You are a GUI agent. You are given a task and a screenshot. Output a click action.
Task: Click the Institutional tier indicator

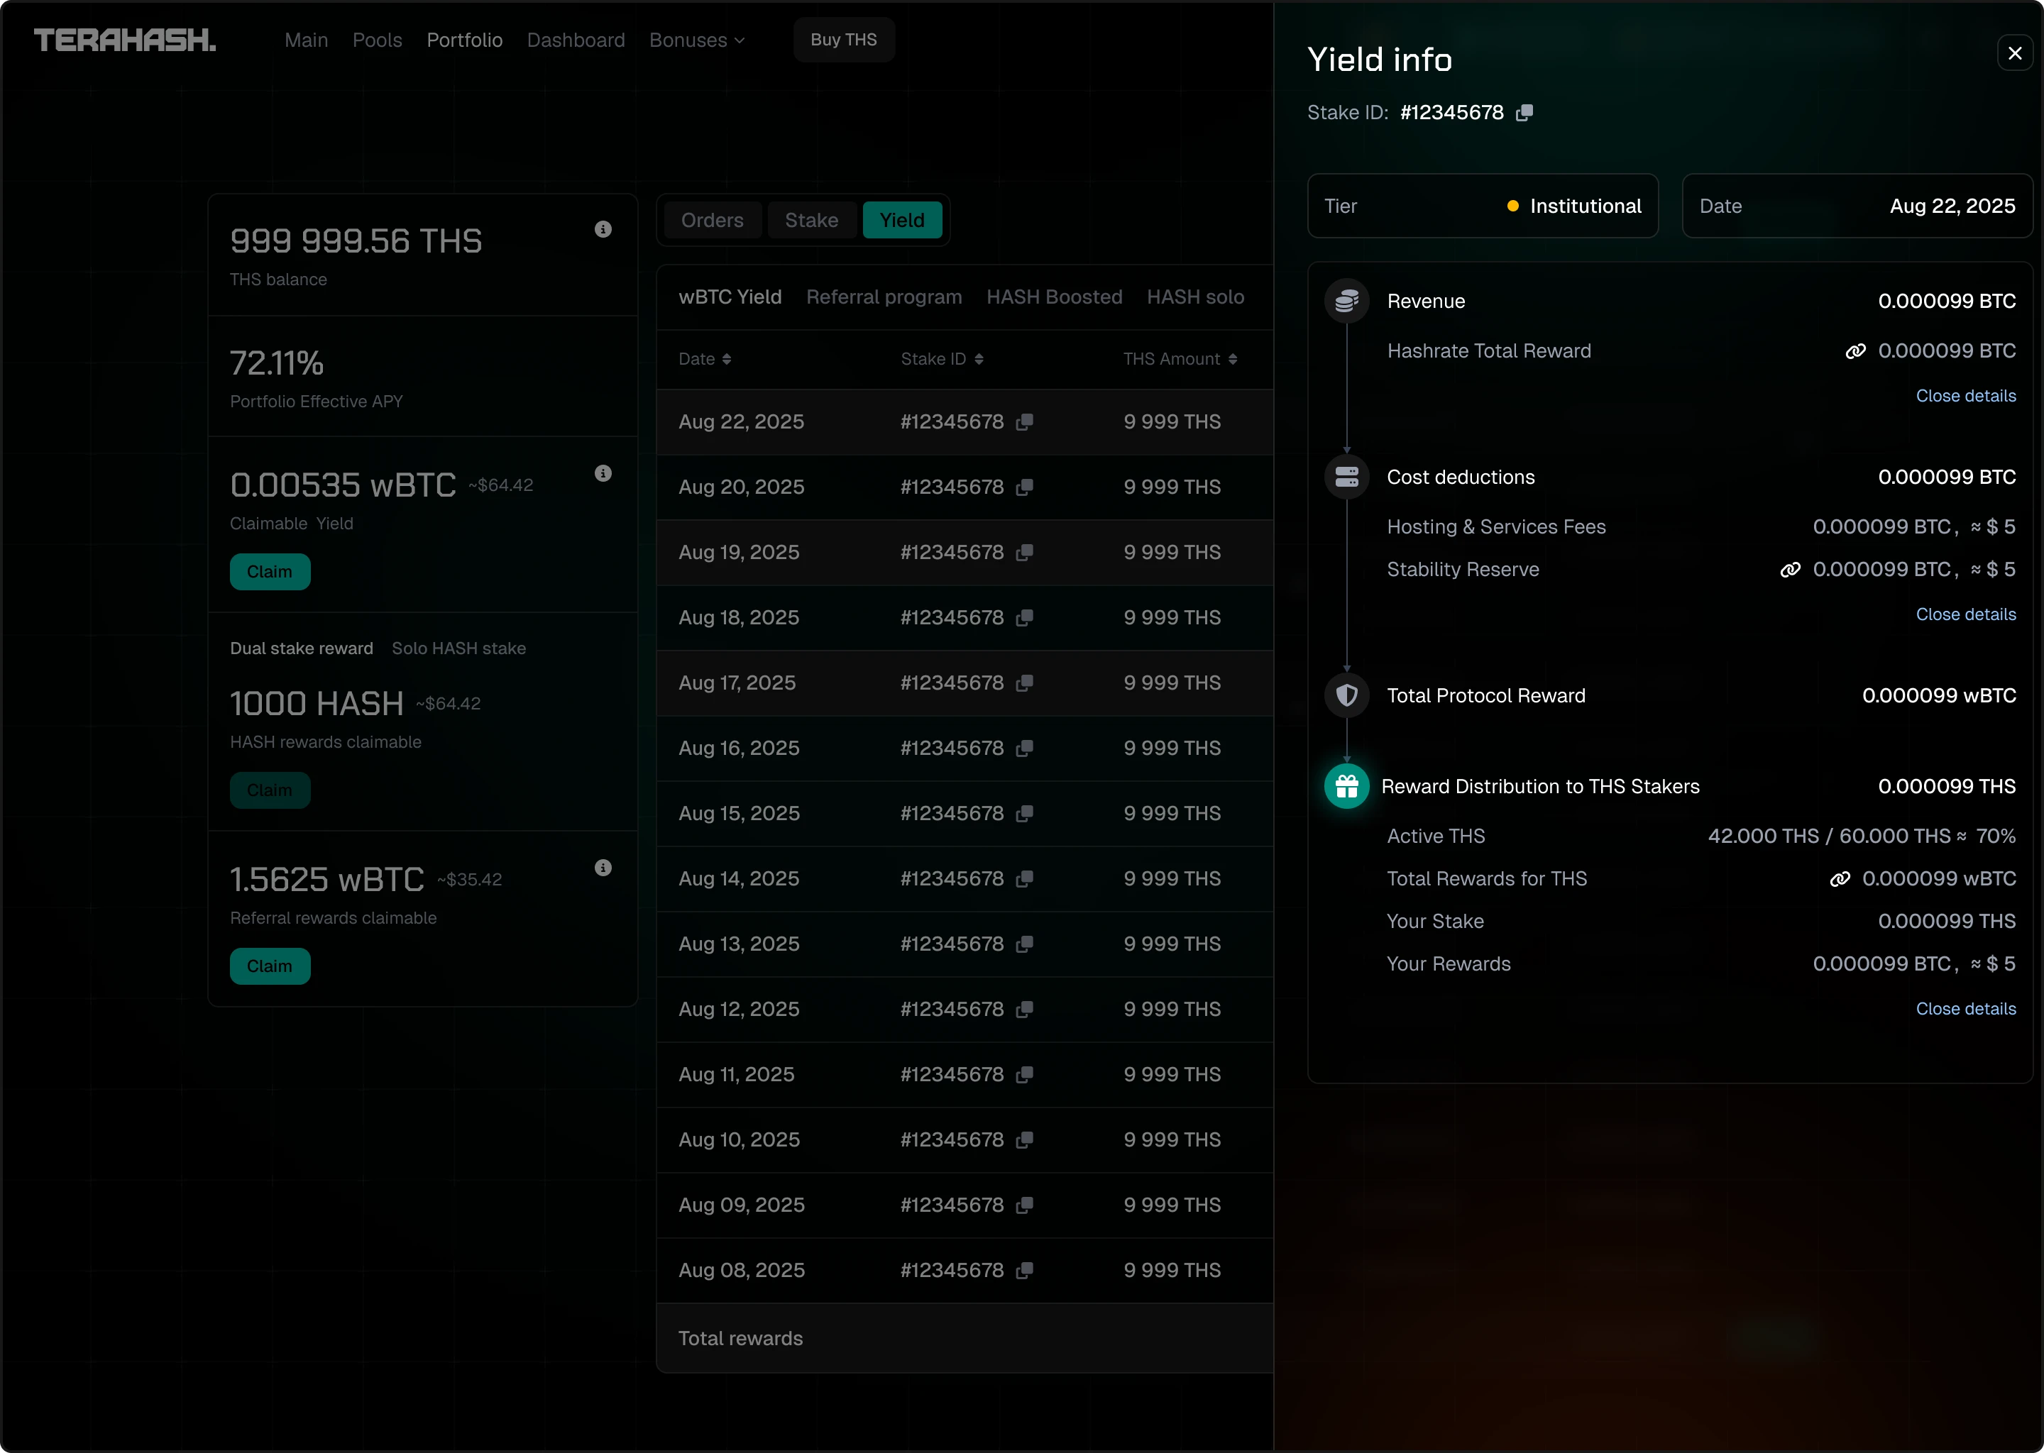click(x=1574, y=206)
